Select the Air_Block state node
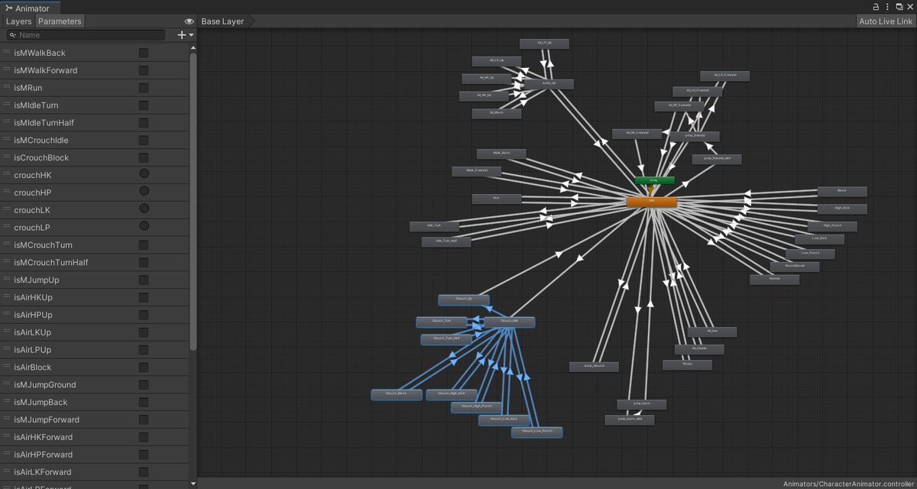 [496, 113]
